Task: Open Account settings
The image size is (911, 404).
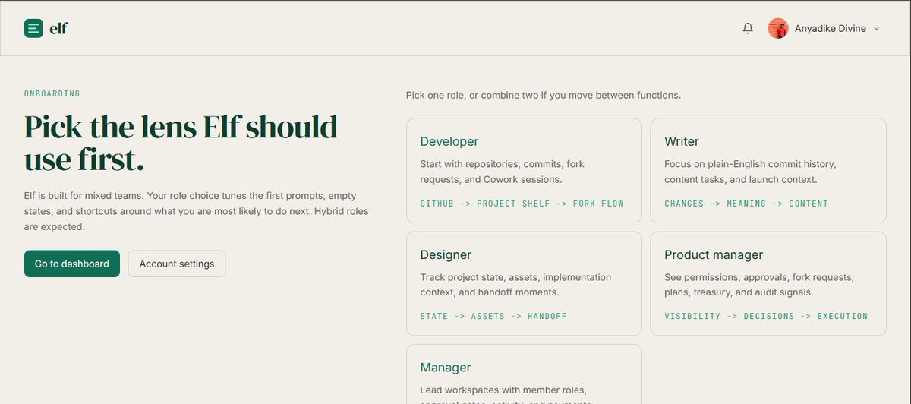Action: [x=177, y=264]
